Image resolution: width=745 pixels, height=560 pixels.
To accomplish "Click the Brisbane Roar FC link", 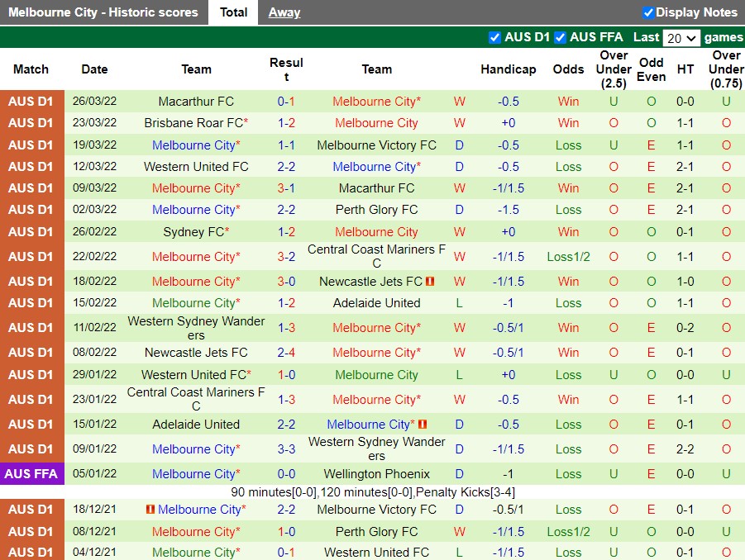I will pyautogui.click(x=191, y=122).
